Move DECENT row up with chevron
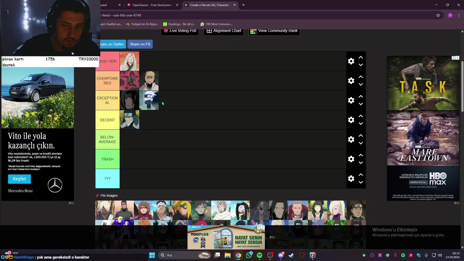464x261 pixels. point(361,116)
